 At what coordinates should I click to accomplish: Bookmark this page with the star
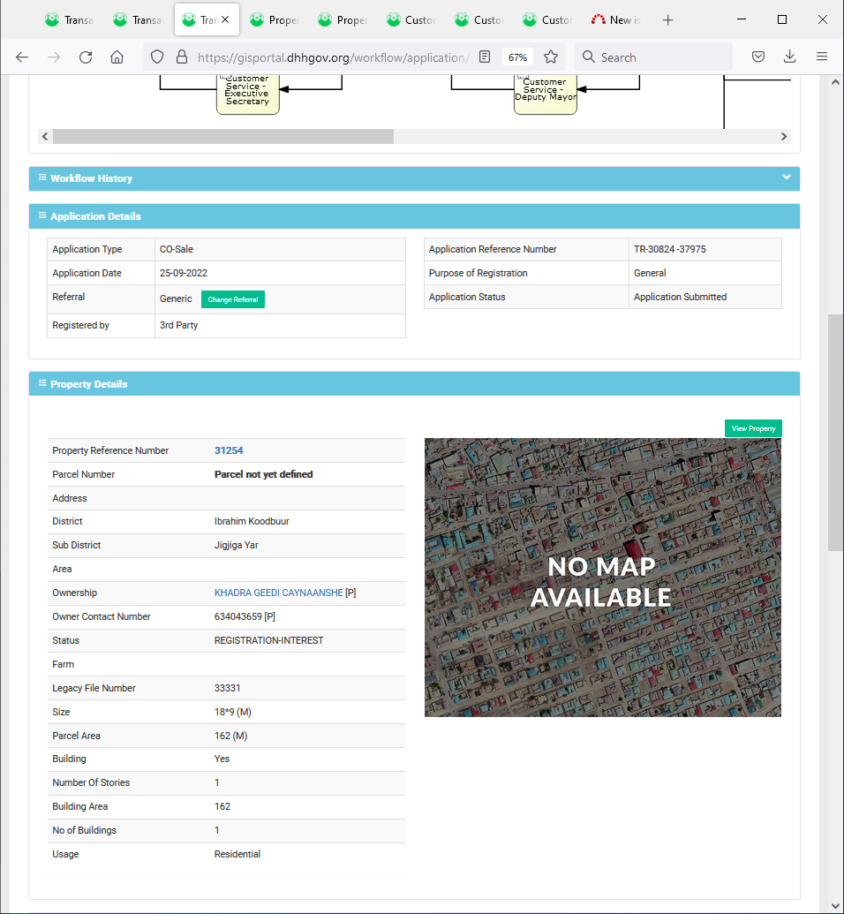pyautogui.click(x=551, y=57)
